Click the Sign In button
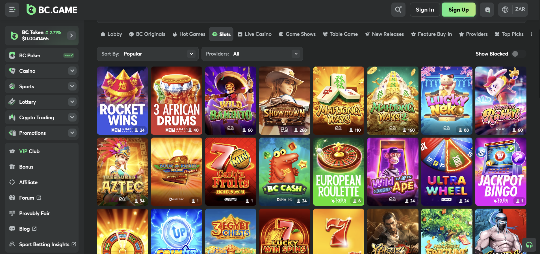Viewport: 540px width, 254px height. (x=424, y=10)
